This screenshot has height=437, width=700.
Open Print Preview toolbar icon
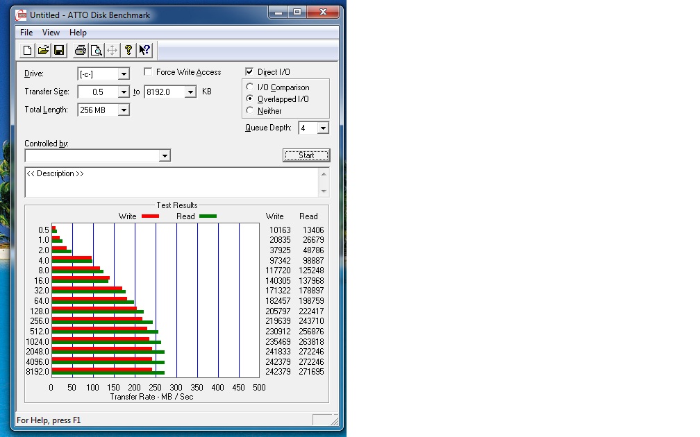[97, 50]
